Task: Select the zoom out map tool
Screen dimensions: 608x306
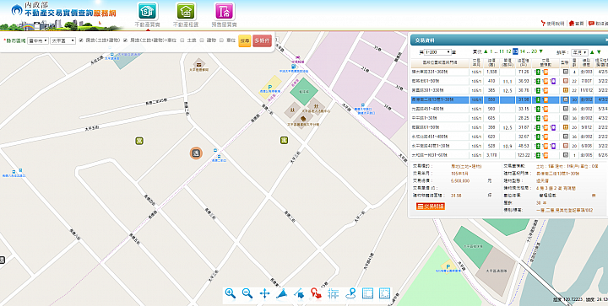Action: 247,293
